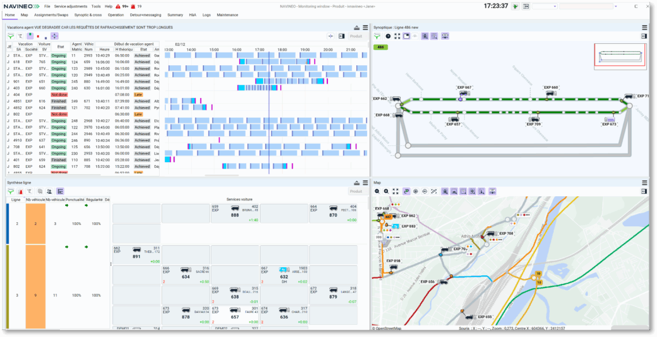This screenshot has width=657, height=337.
Task: Toggle the eye visibility icon in Synoptique toolbar
Action: (x=415, y=36)
